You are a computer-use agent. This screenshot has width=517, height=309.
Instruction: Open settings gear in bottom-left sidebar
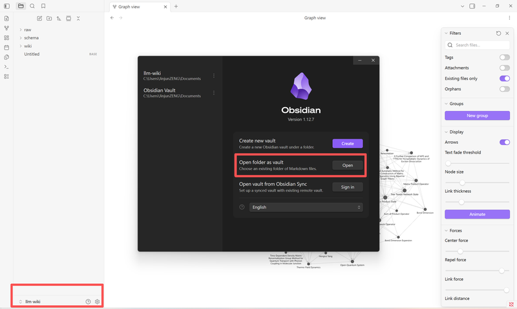[x=97, y=301]
